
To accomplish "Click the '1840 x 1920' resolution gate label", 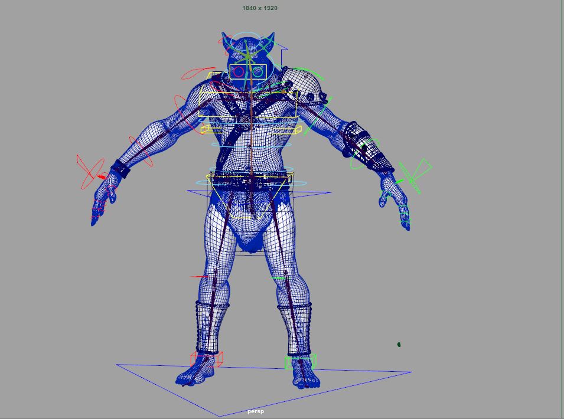I will (260, 8).
